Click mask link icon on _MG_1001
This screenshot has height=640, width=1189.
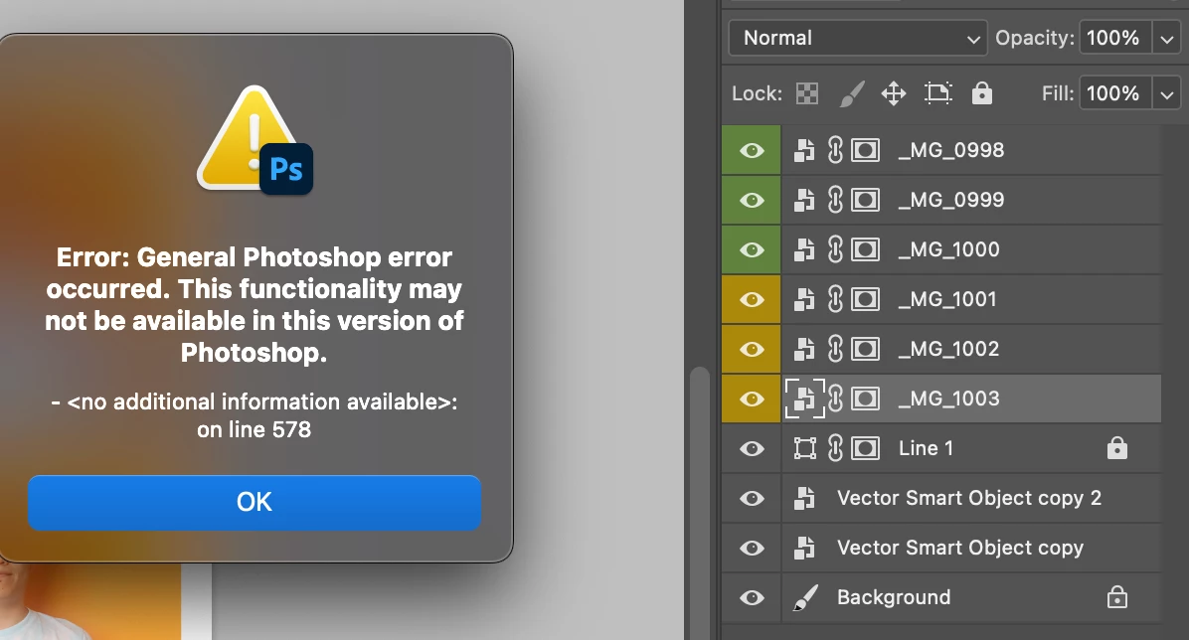click(835, 299)
